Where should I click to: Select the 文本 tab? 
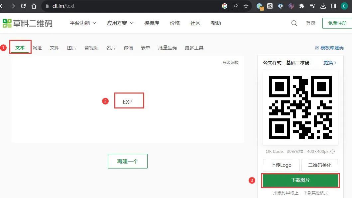20,48
